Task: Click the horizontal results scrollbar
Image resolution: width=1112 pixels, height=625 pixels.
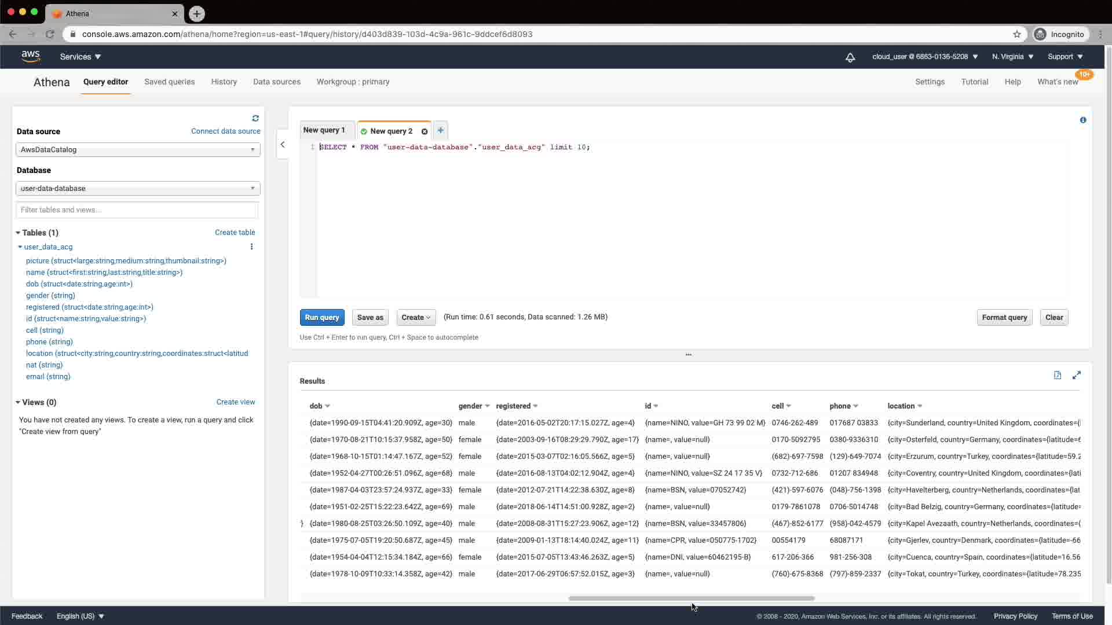Action: tap(691, 598)
